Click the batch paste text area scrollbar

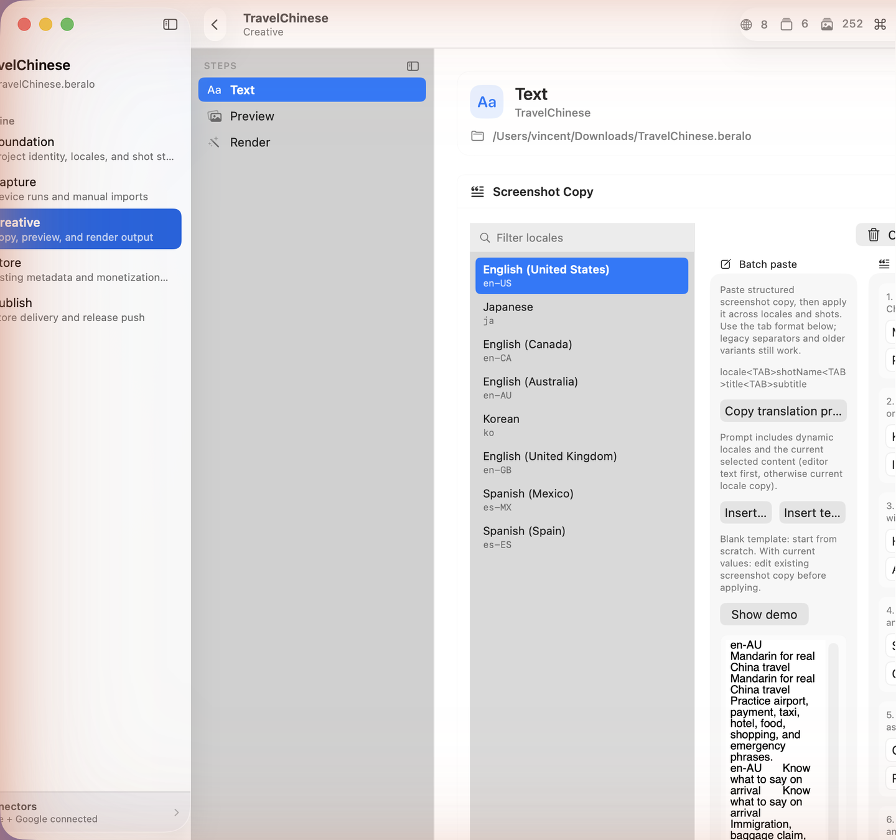tap(834, 740)
